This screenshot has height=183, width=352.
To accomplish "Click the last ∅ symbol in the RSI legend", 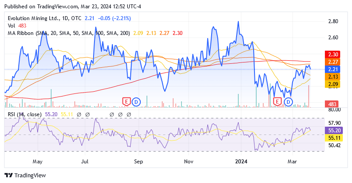I will 129,114.
